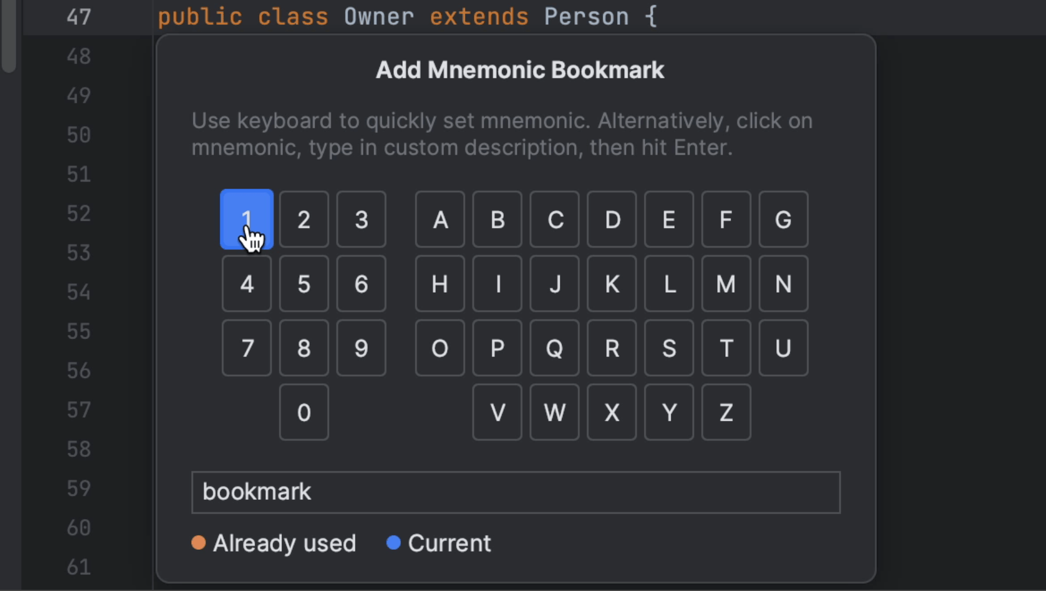This screenshot has height=591, width=1046.
Task: Choose letter A as the bookmark mnemonic
Action: (440, 219)
